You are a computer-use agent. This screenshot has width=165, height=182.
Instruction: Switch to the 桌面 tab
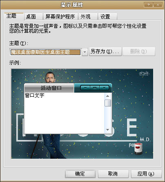coord(33,17)
